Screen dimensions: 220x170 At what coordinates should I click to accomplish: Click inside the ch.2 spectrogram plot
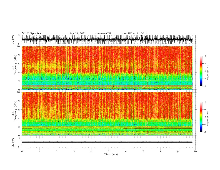107,114
